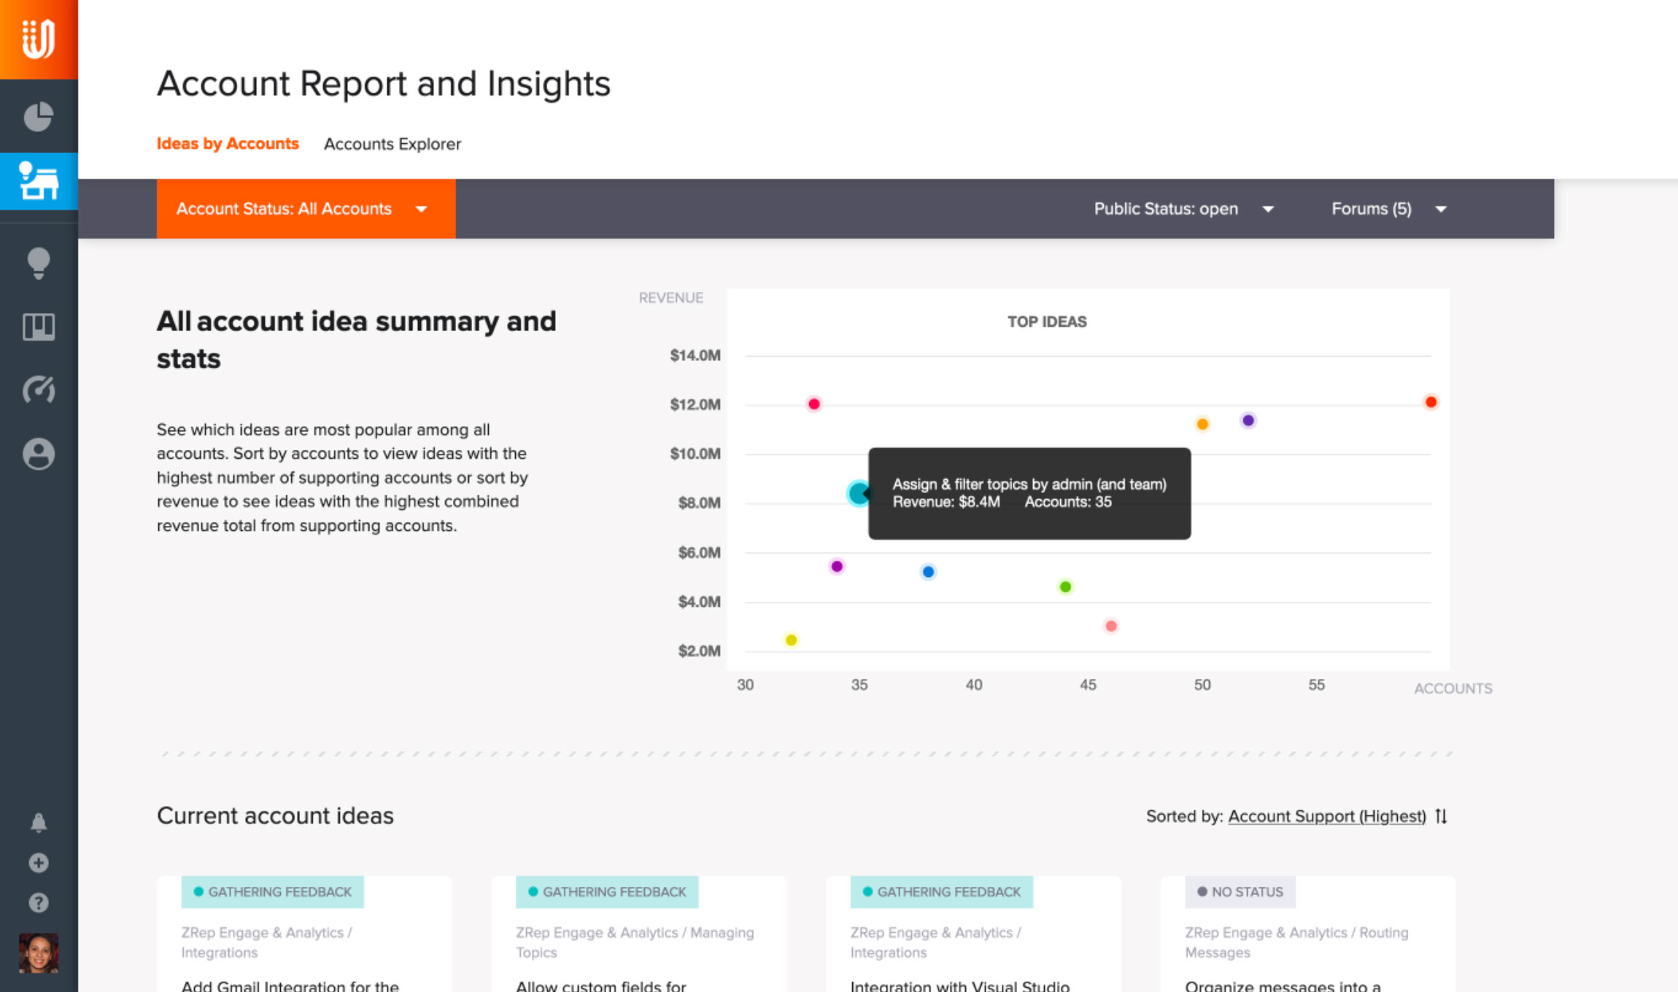1678x992 pixels.
Task: Open the help question mark icon
Action: pyautogui.click(x=39, y=903)
